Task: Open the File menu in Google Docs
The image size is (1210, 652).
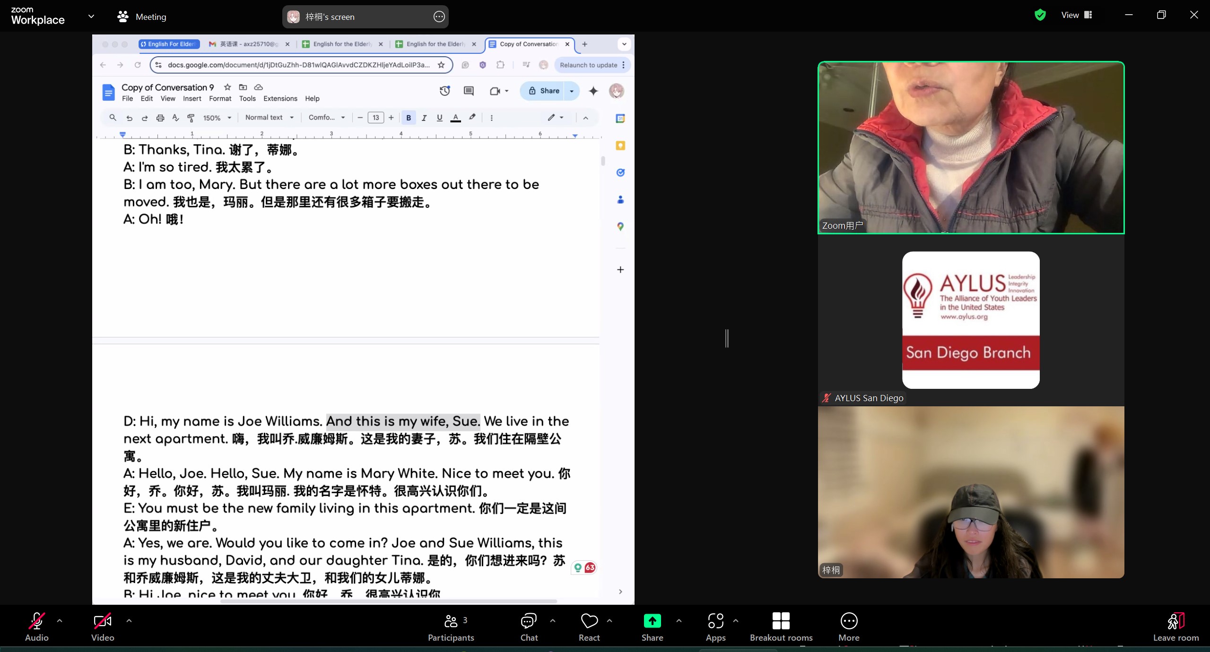Action: point(127,98)
